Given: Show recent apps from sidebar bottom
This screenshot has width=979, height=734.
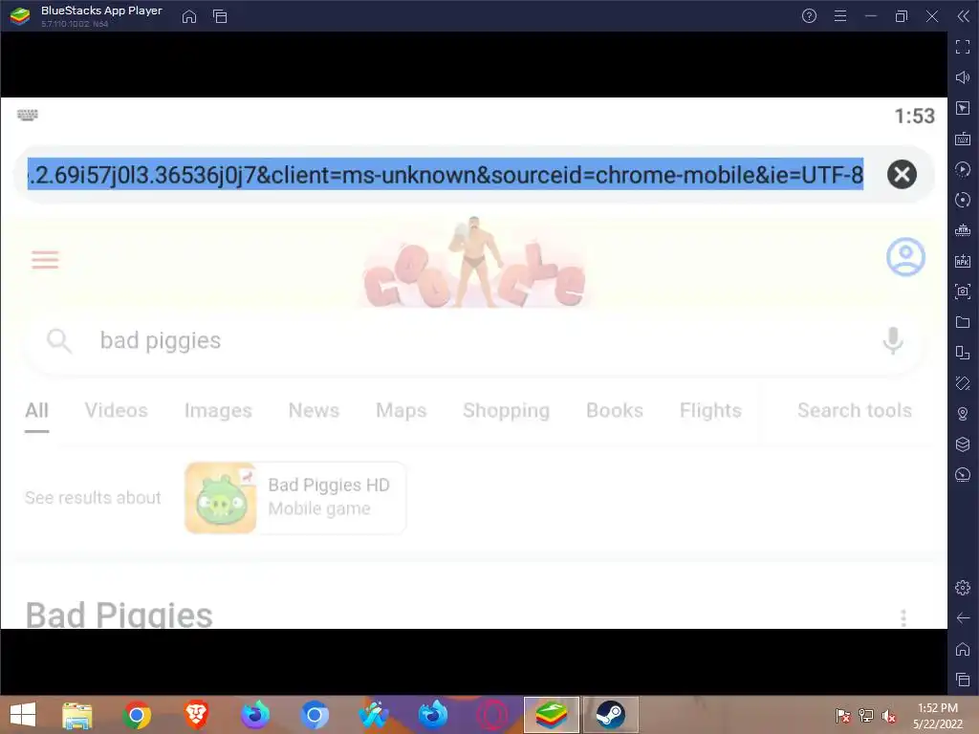Looking at the screenshot, I should (x=962, y=680).
